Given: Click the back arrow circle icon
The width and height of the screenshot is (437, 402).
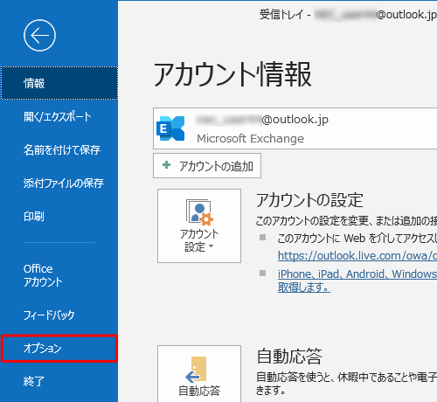Looking at the screenshot, I should (x=39, y=36).
